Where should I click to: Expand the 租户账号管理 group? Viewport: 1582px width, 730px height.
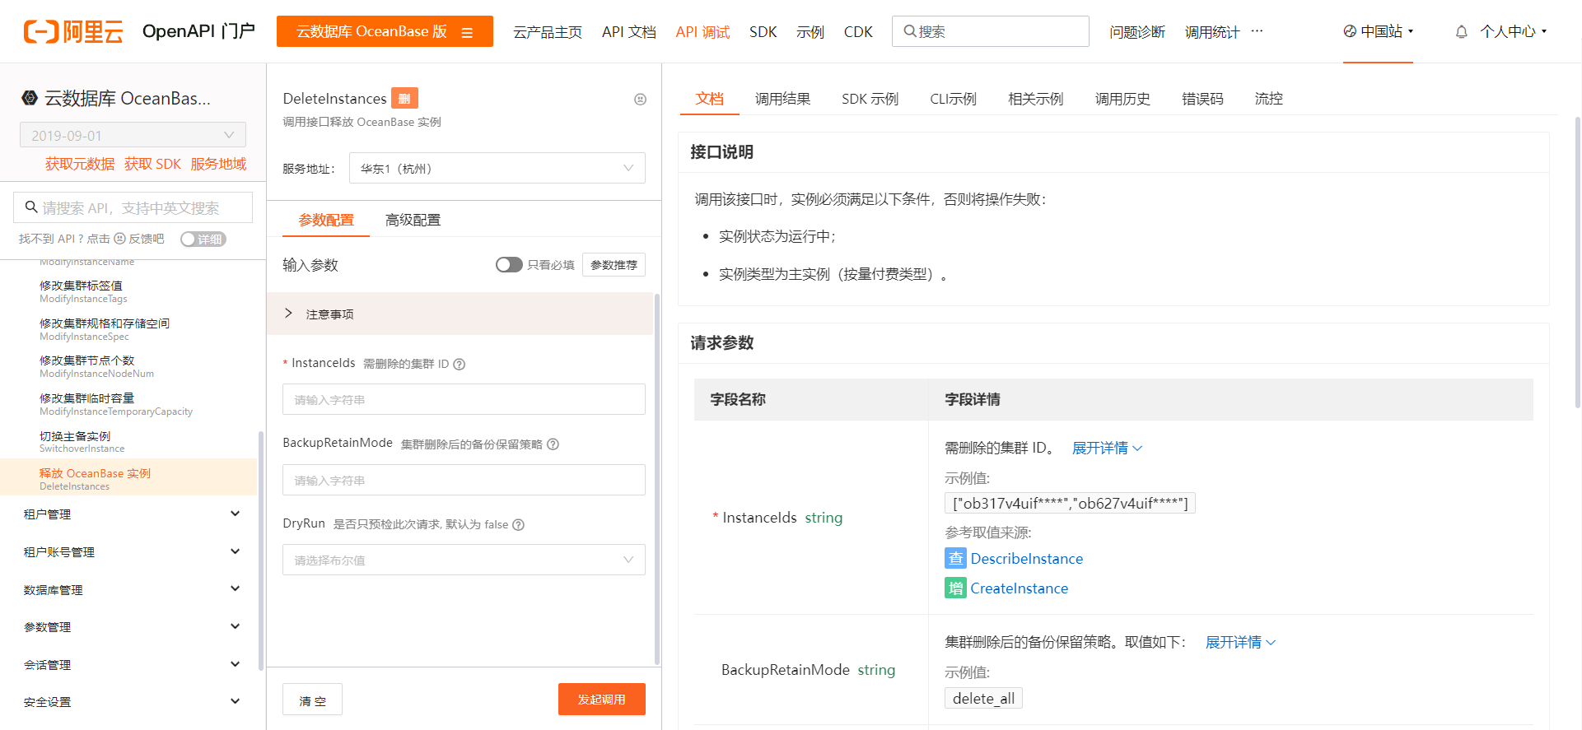coord(132,552)
